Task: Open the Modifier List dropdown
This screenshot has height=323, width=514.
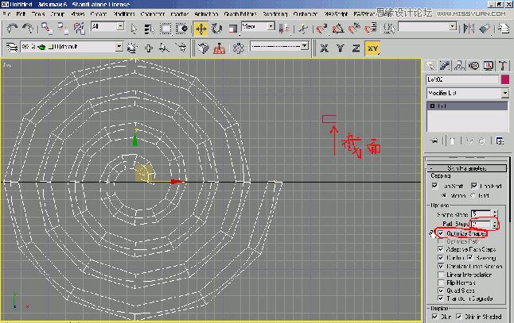Action: point(467,93)
